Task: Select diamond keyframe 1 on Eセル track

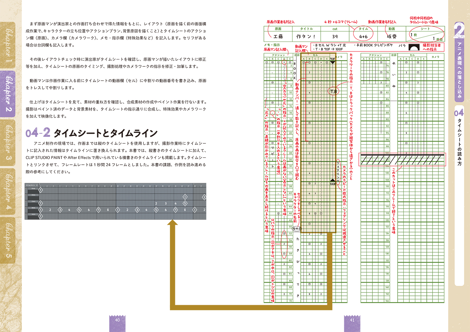Action: pos(40,190)
